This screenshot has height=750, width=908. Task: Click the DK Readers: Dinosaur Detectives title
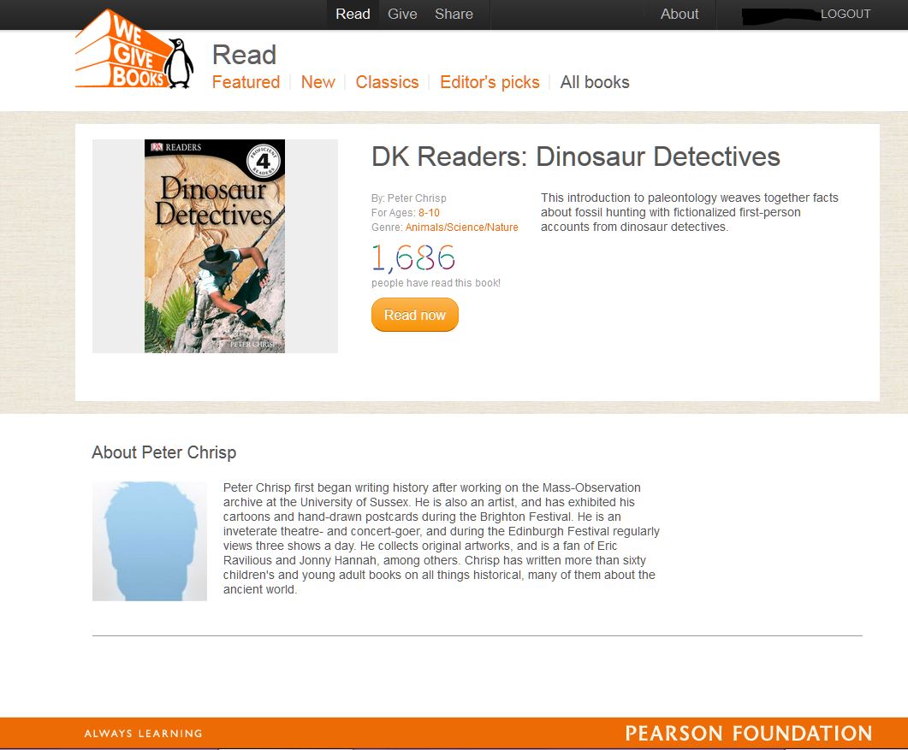point(576,156)
